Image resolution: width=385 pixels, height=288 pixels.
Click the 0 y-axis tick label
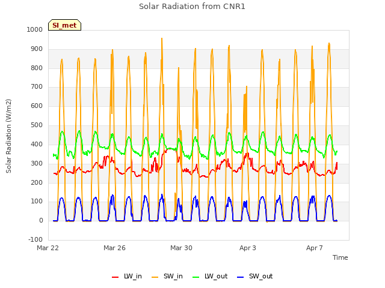coord(41,220)
